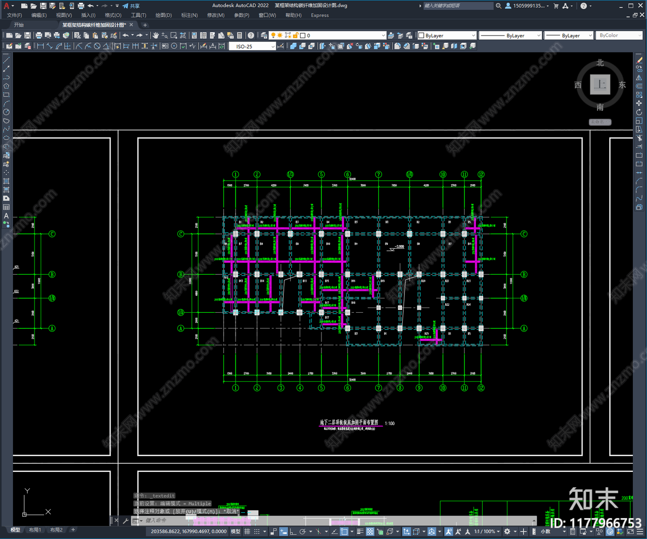Expand the ByLayer color dropdown
This screenshot has width=647, height=539.
(447, 36)
